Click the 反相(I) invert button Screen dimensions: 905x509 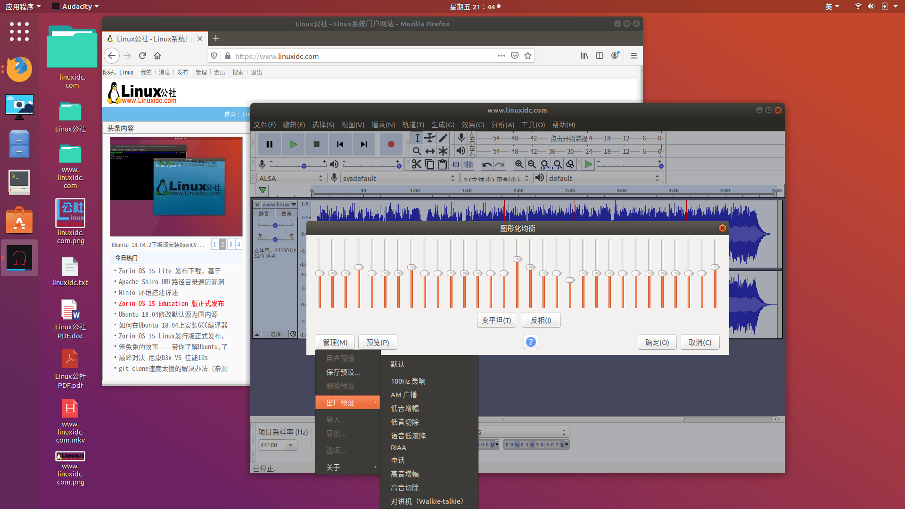[541, 320]
